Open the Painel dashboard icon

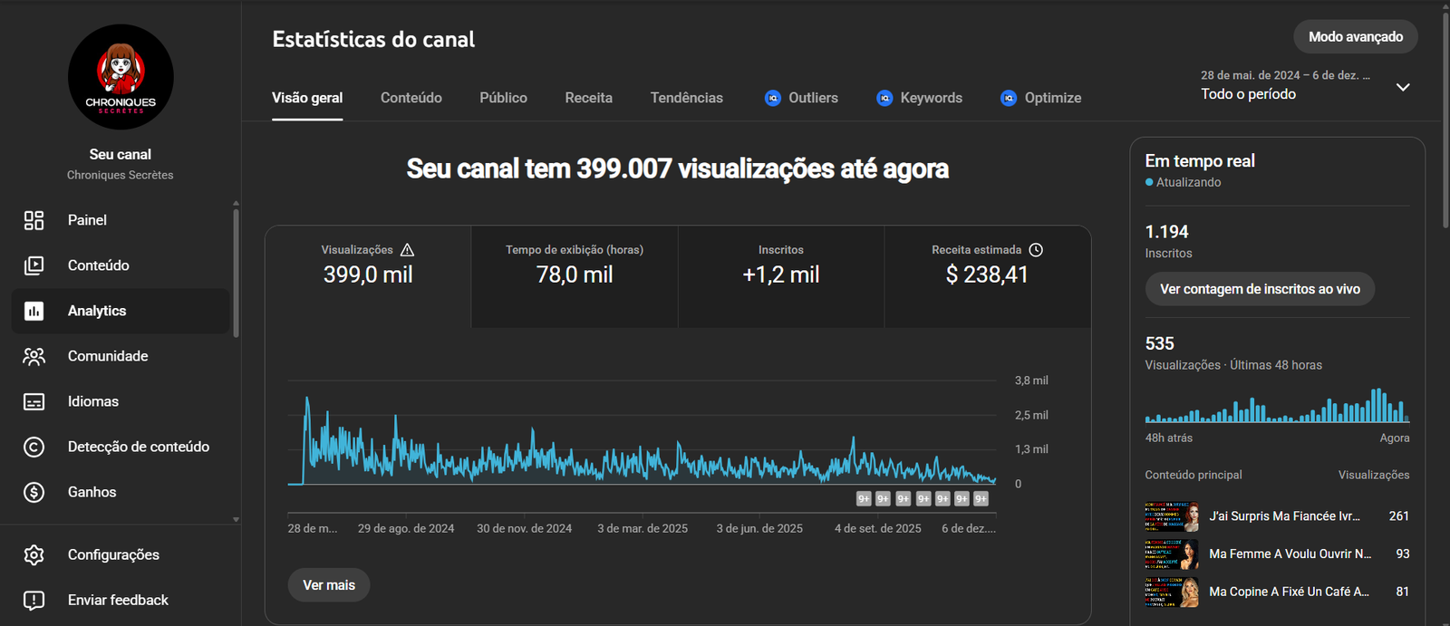[34, 220]
